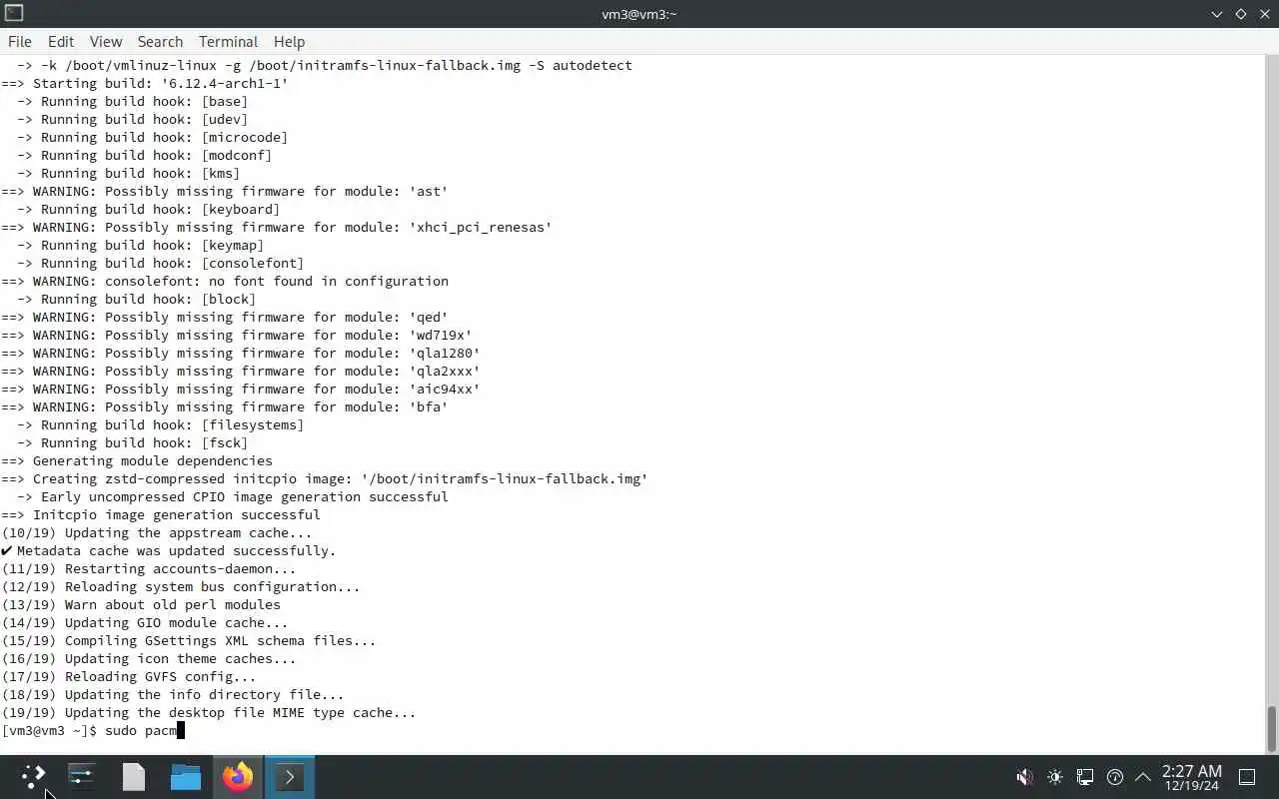Click the terminal vertical scrollbar thumb

pyautogui.click(x=1272, y=729)
